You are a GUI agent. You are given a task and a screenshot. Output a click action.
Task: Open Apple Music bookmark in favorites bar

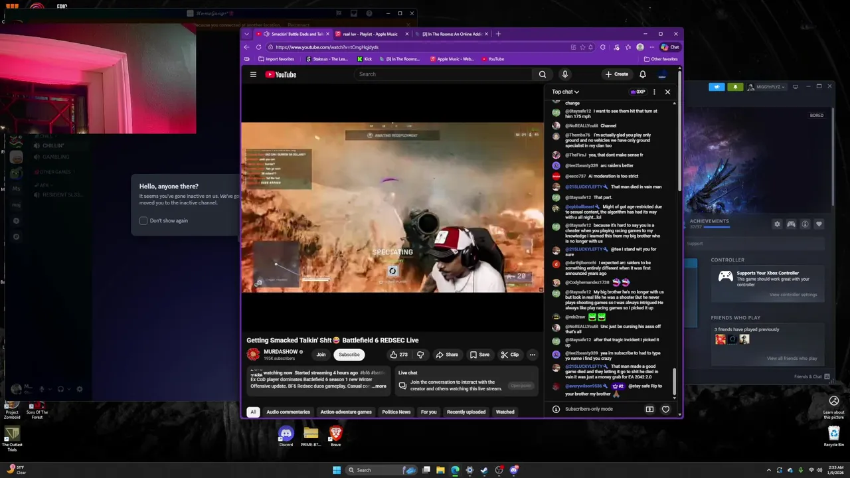pyautogui.click(x=452, y=59)
